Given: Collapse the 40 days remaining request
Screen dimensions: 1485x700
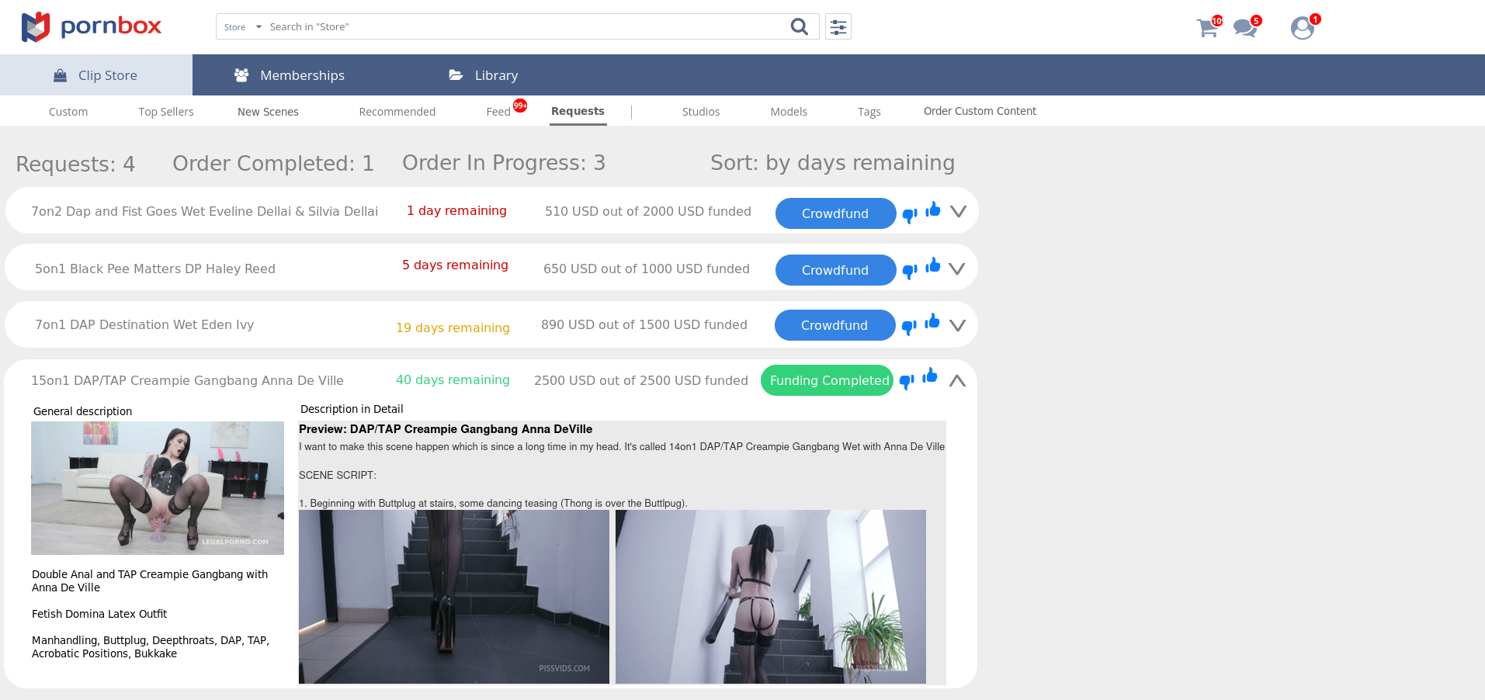Looking at the screenshot, I should click(x=957, y=381).
